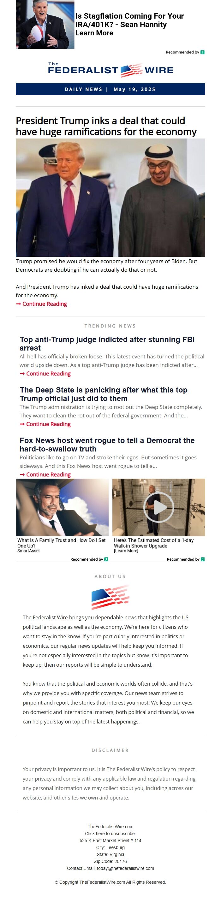Click the Recommended by icon under top ad

(202, 52)
